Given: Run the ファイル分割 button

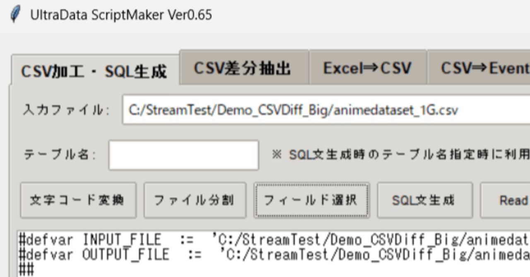Looking at the screenshot, I should 195,201.
